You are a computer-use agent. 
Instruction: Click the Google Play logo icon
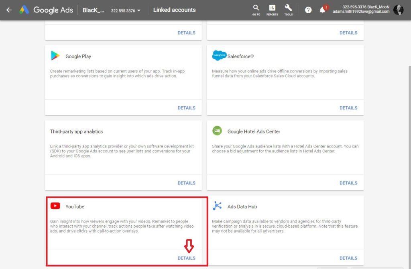click(55, 56)
